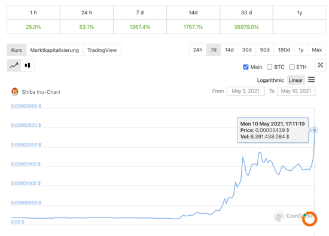Image resolution: width=329 pixels, height=236 pixels.
Task: Switch to candlestick chart icon
Action: (28, 66)
